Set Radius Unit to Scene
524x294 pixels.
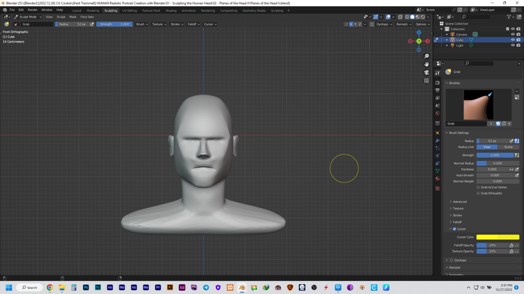(x=508, y=147)
